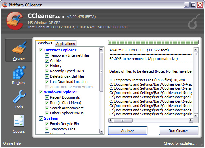The width and height of the screenshot is (205, 148).
Task: Enable Autocomplete Form History checkbox
Action: point(47,87)
